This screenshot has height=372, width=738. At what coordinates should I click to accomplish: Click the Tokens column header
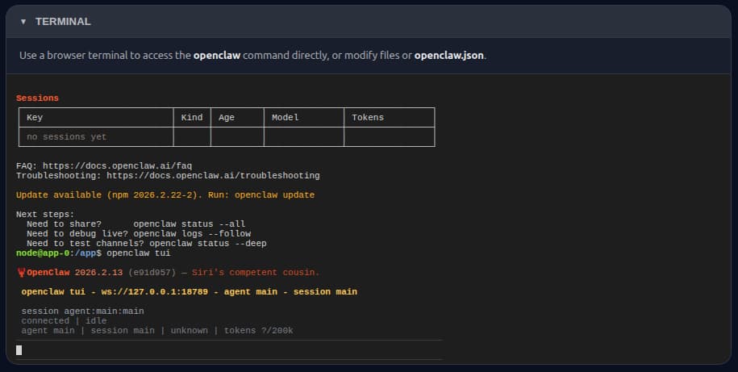pos(368,117)
